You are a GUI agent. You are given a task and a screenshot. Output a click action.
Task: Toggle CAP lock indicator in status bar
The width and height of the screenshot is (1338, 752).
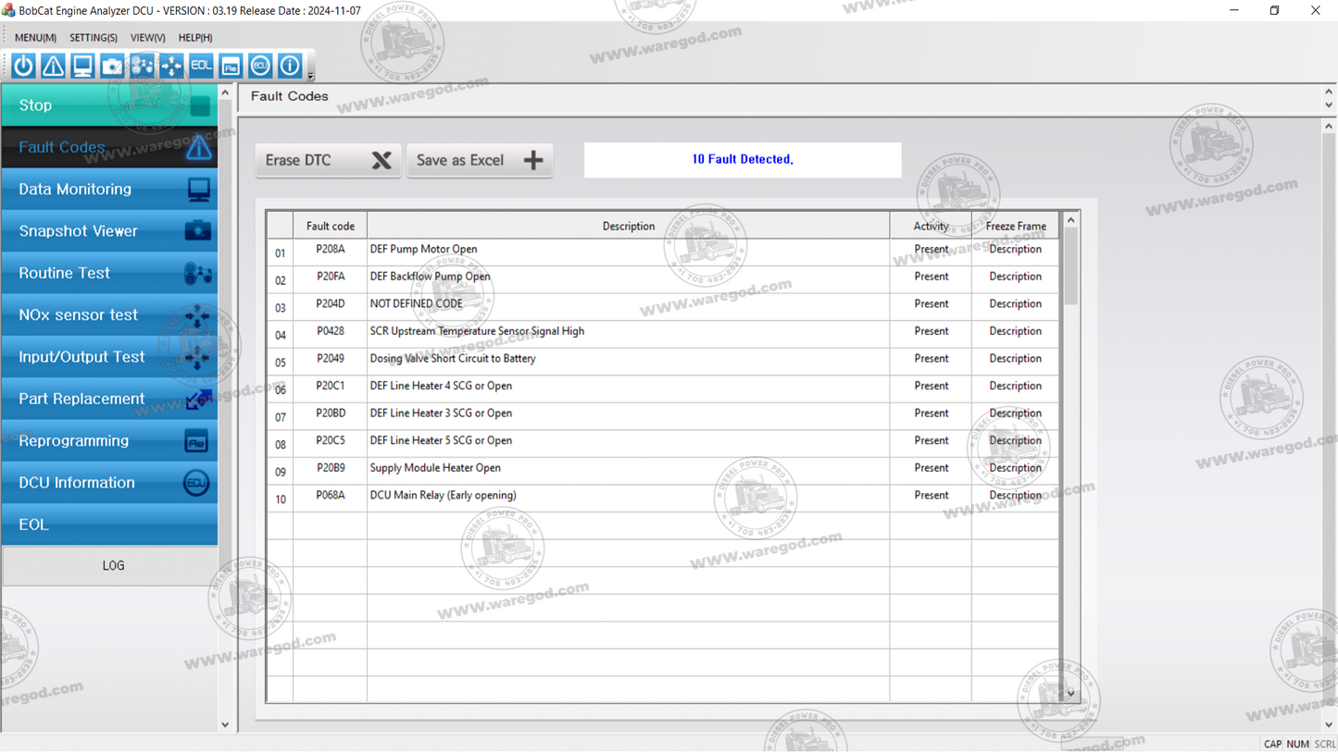click(x=1273, y=744)
